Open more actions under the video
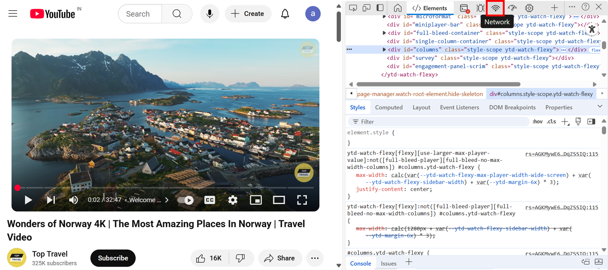 (315, 258)
